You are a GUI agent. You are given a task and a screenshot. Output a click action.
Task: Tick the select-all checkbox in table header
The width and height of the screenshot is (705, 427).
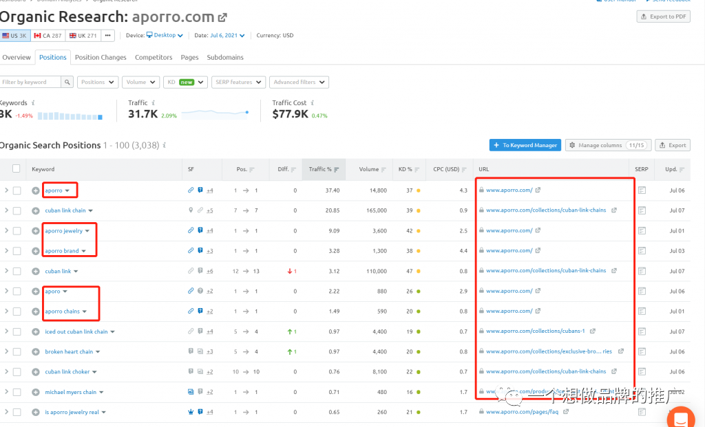tap(17, 168)
